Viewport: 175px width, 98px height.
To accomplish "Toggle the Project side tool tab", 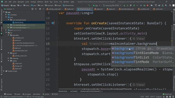I will 1,30.
